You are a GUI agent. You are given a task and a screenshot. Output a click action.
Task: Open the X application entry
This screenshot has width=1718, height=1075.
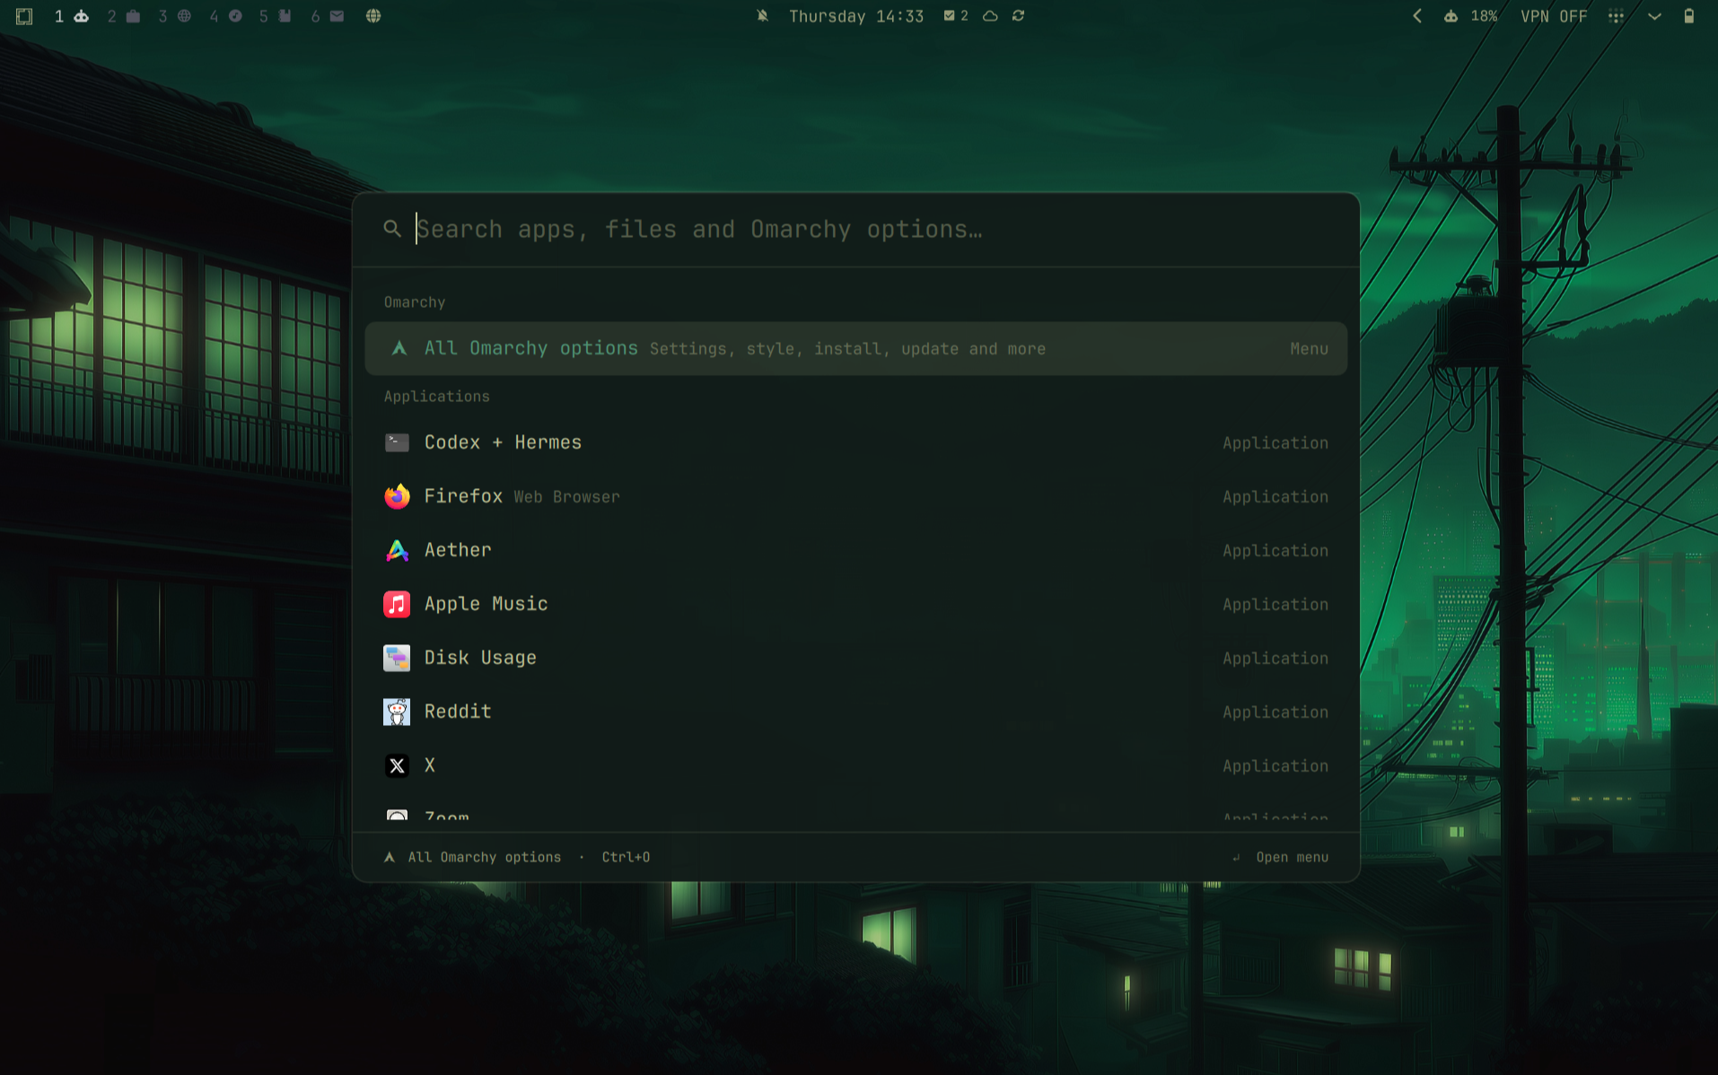[x=855, y=765]
